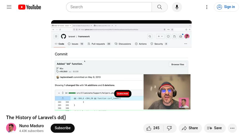Screen dimensions: 243x136
Task: Select the Security tab in GitHub
Action: 159,44
